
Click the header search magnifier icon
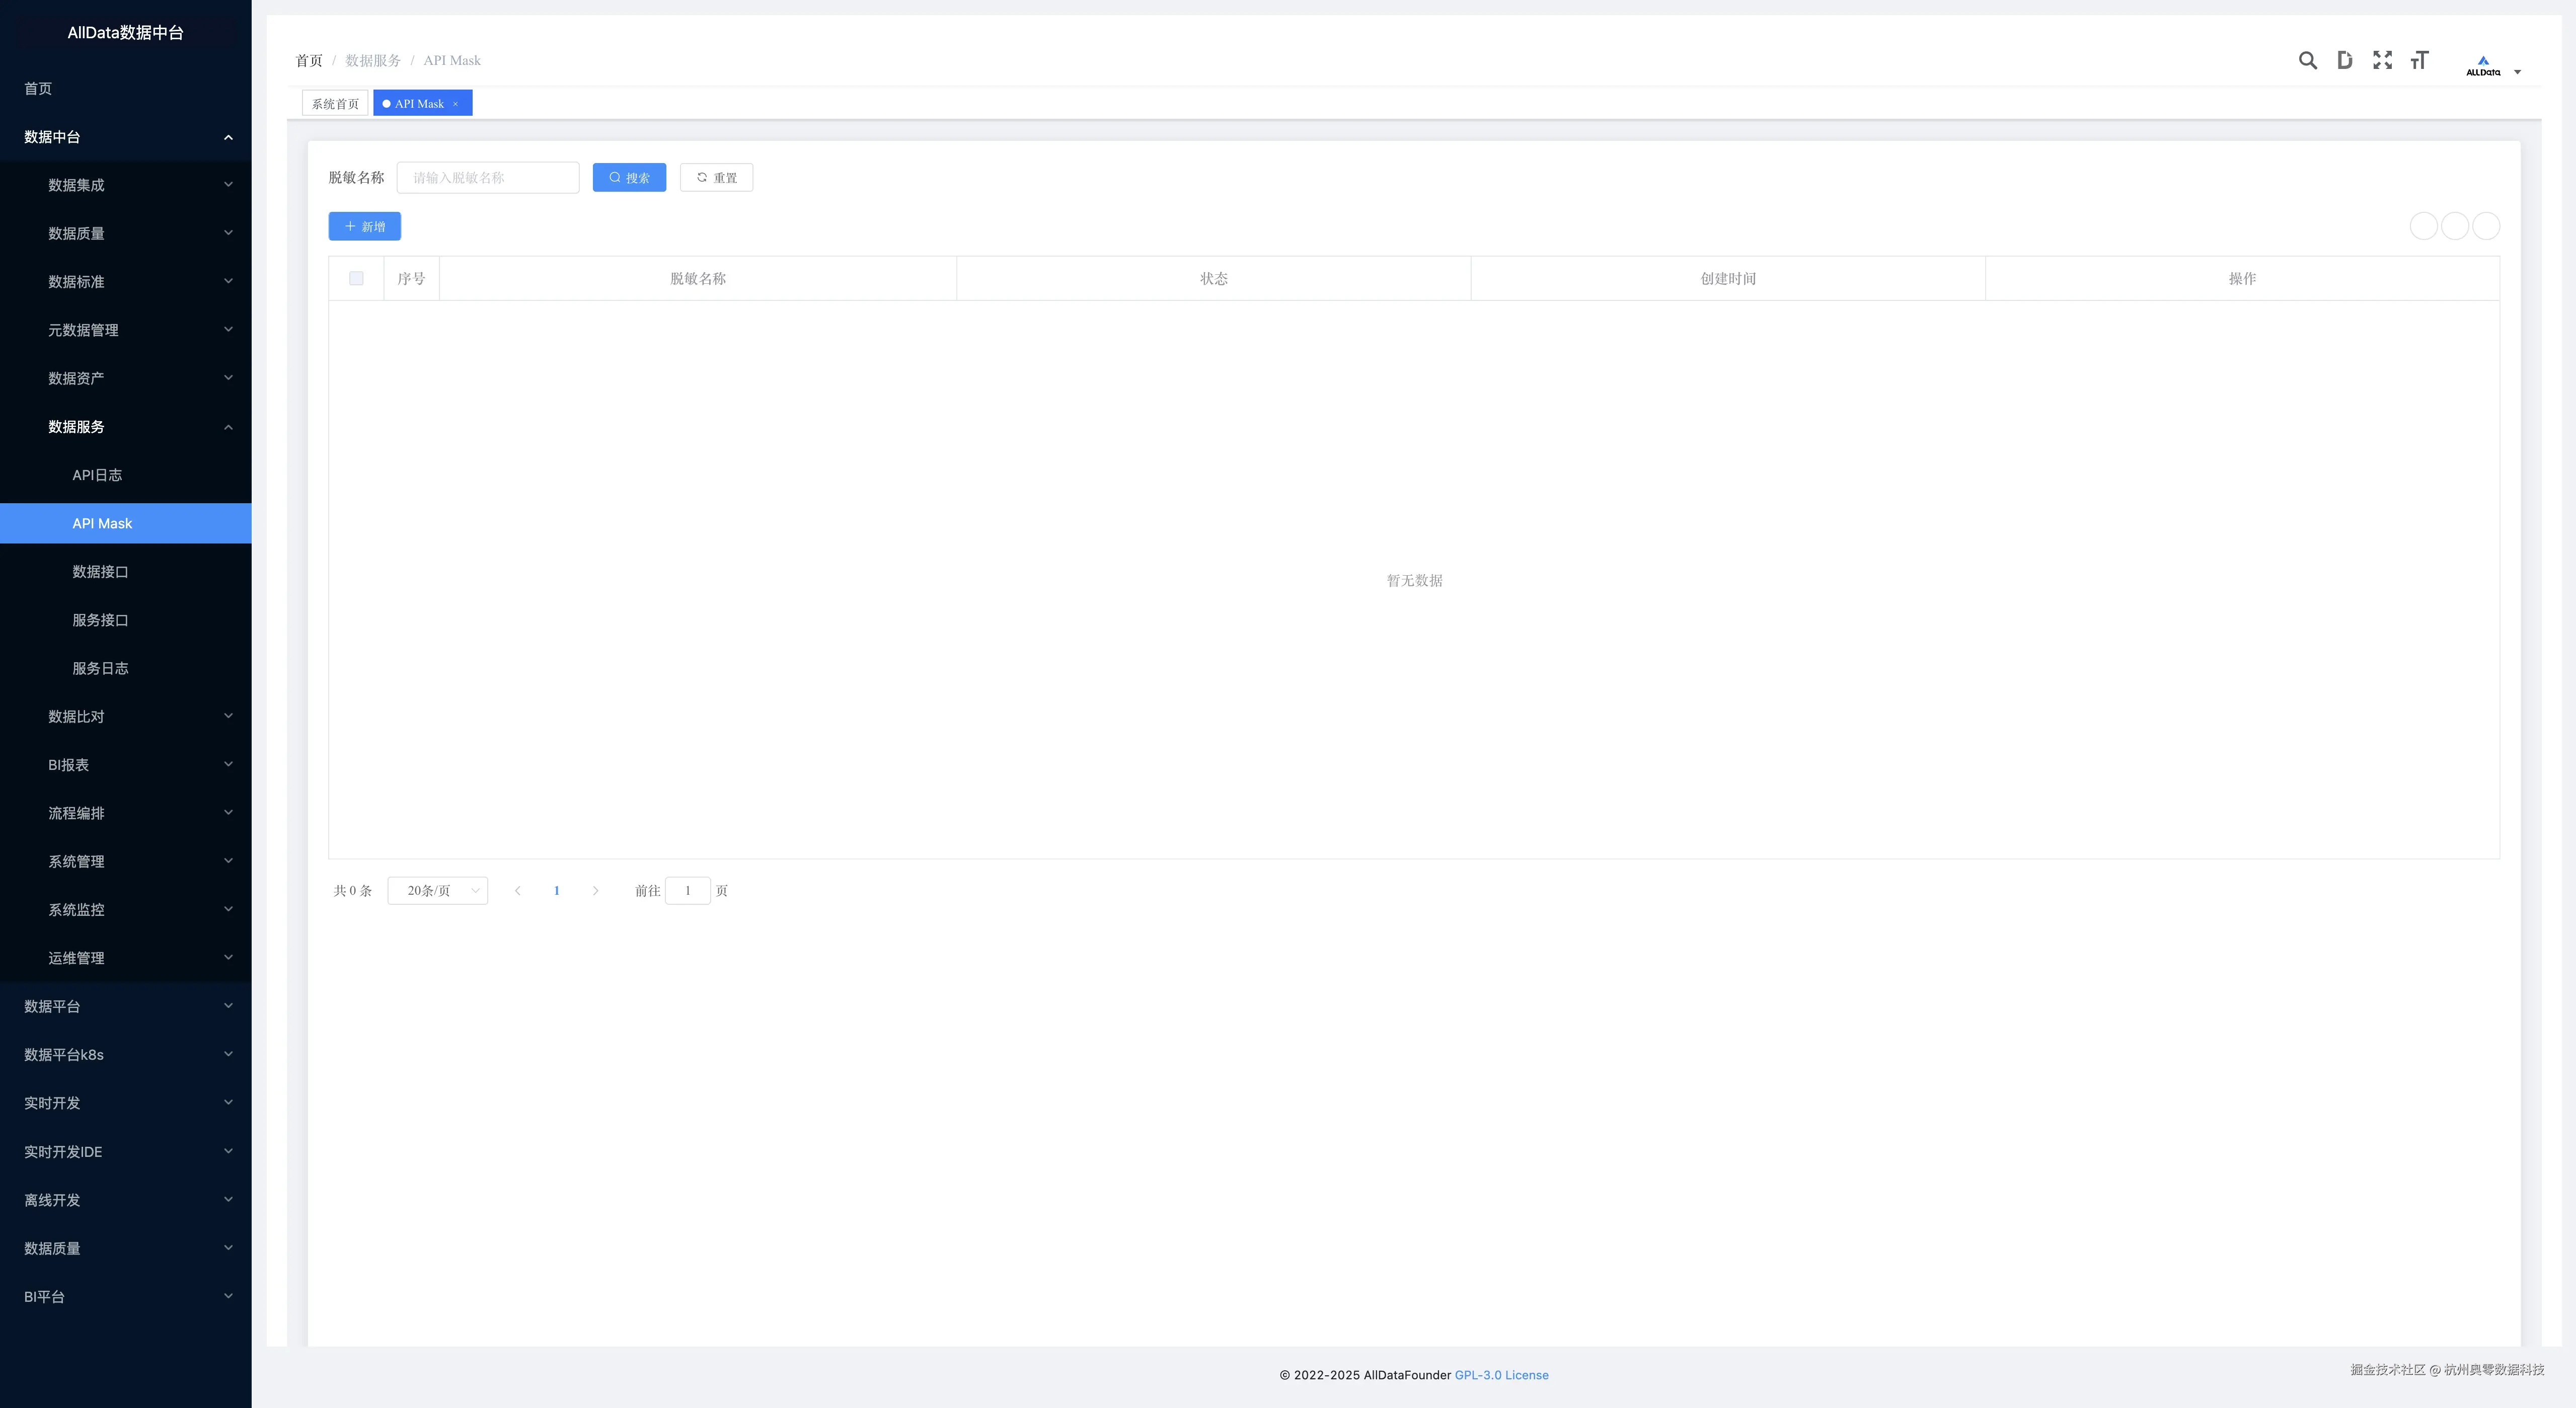point(2307,60)
